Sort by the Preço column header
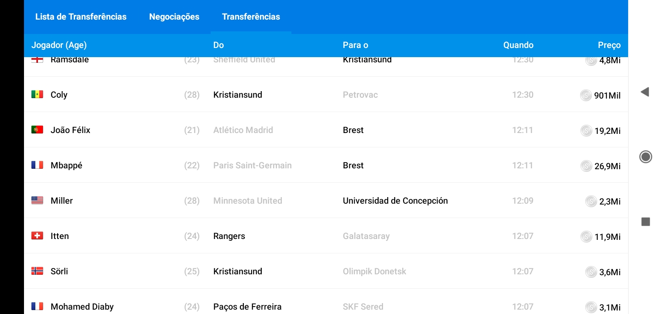Viewport: 663px width, 314px height. (609, 45)
